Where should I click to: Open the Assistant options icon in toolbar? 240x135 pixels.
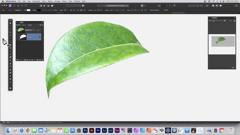pos(174,6)
